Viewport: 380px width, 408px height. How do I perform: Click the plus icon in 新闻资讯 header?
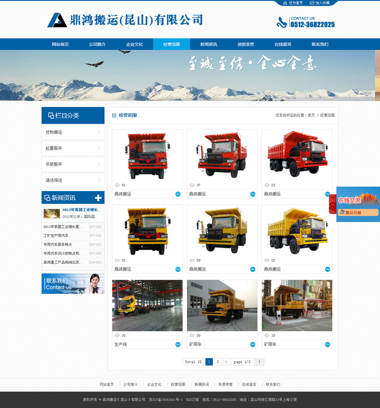click(x=98, y=198)
